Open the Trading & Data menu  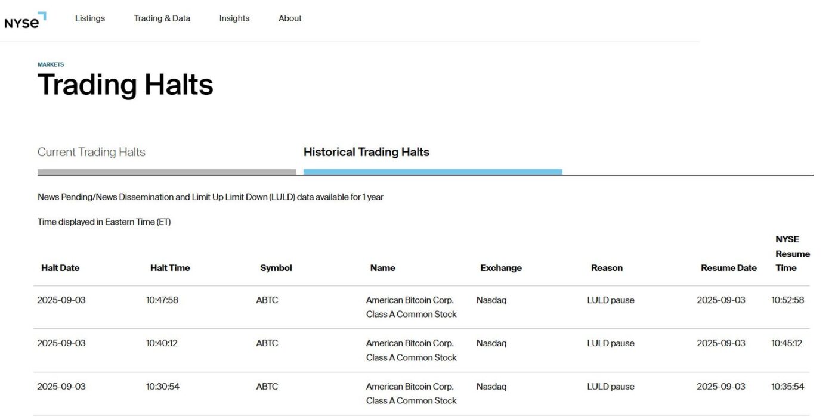click(x=162, y=18)
